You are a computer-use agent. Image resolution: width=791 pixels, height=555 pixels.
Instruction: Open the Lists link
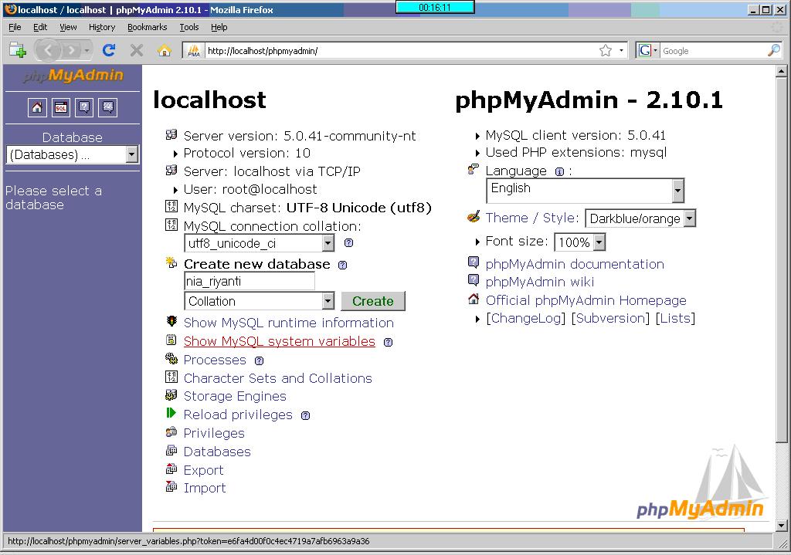point(675,318)
